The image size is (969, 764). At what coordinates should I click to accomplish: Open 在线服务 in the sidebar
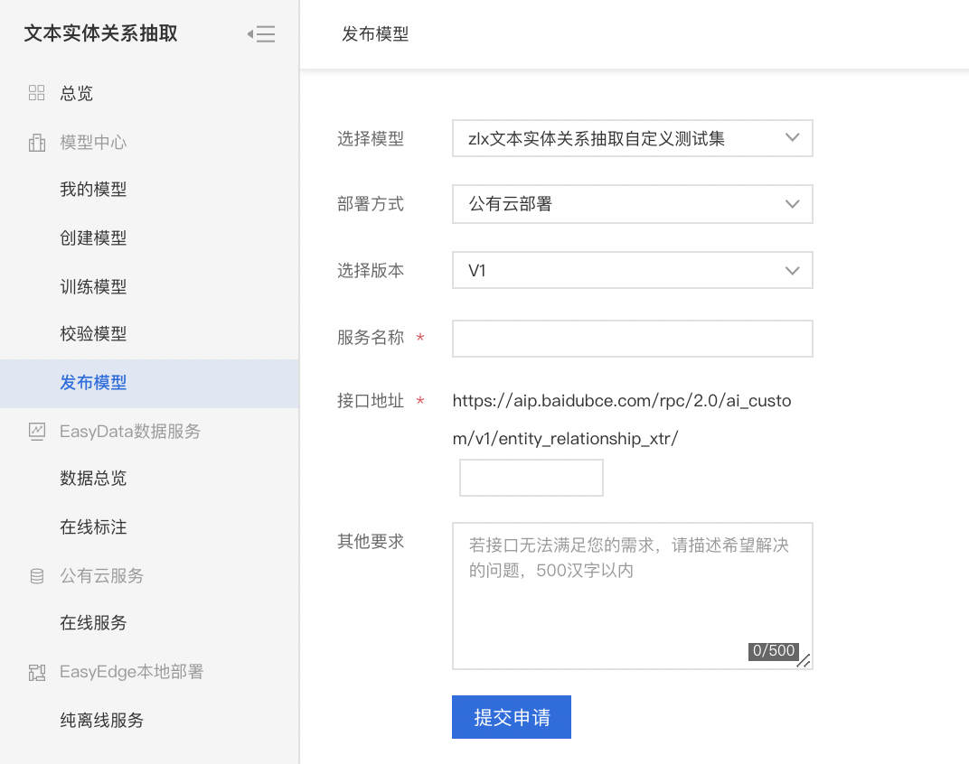(93, 622)
